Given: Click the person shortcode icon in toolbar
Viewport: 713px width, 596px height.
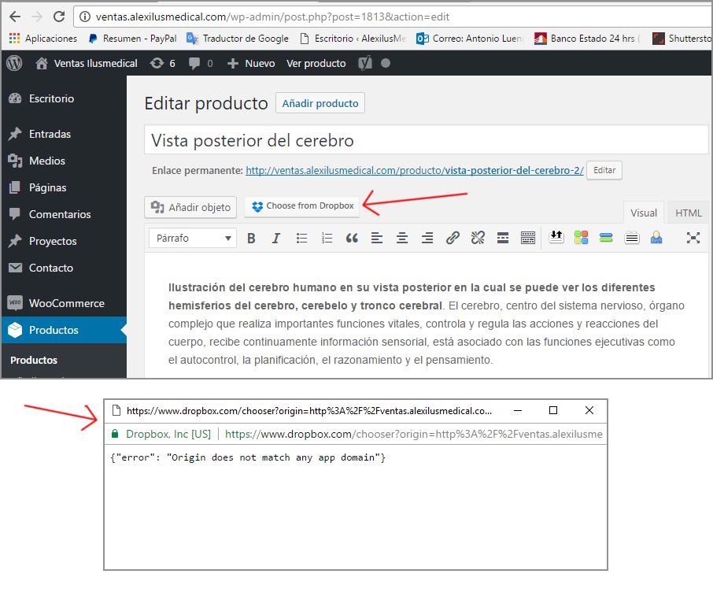Looking at the screenshot, I should pyautogui.click(x=656, y=237).
